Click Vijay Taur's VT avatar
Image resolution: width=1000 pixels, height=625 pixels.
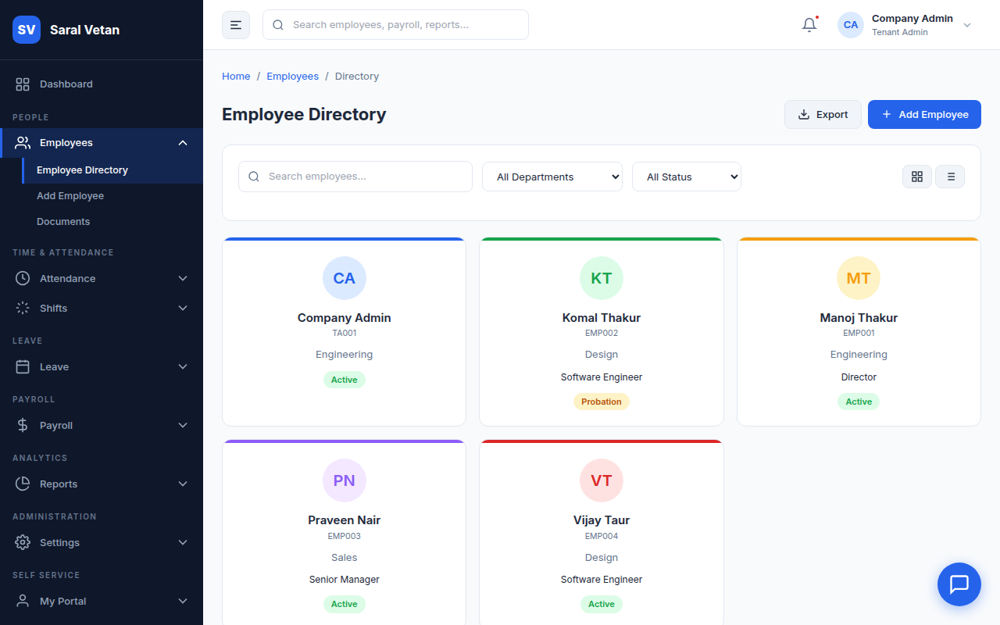point(602,480)
